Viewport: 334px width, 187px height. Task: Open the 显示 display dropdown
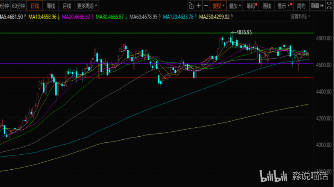click(x=284, y=6)
